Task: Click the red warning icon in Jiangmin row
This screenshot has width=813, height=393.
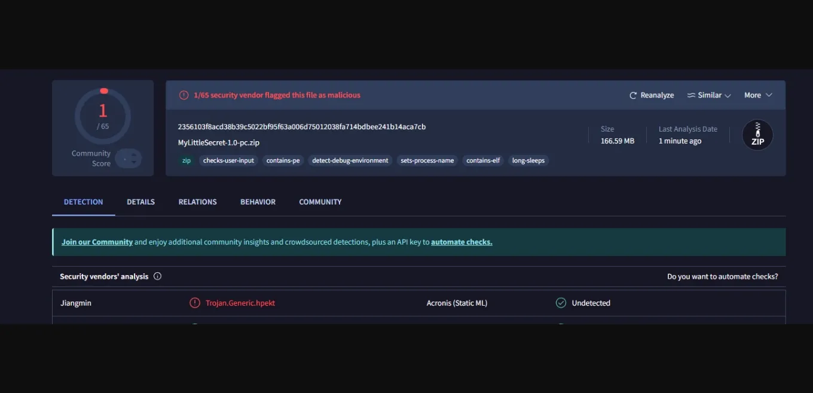Action: (195, 303)
